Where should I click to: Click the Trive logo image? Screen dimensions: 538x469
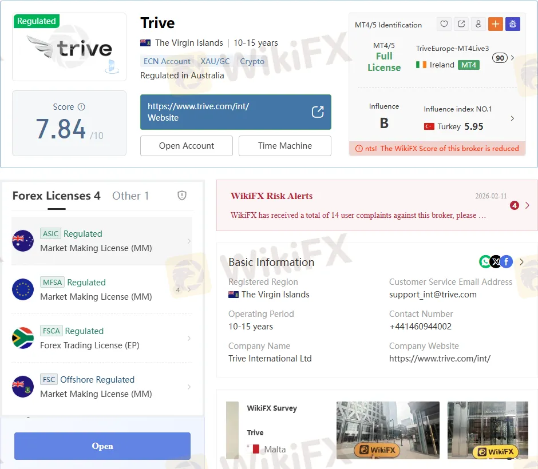pos(69,47)
